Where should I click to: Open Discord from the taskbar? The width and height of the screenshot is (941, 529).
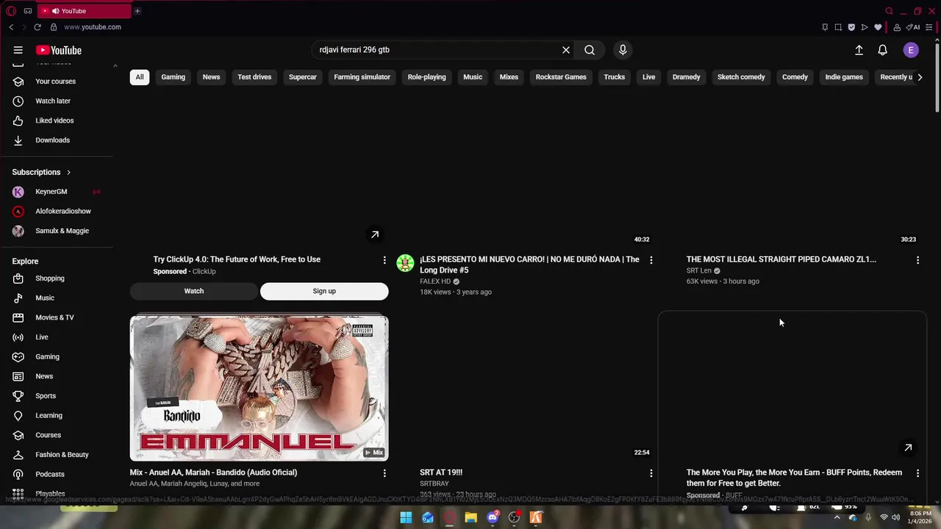click(x=493, y=517)
